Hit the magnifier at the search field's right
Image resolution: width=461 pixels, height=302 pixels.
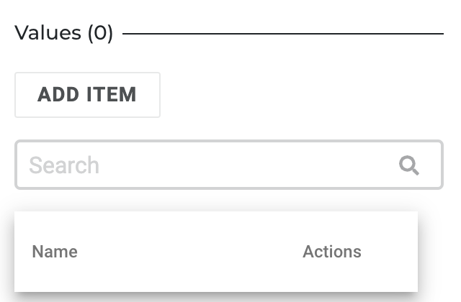pyautogui.click(x=409, y=165)
